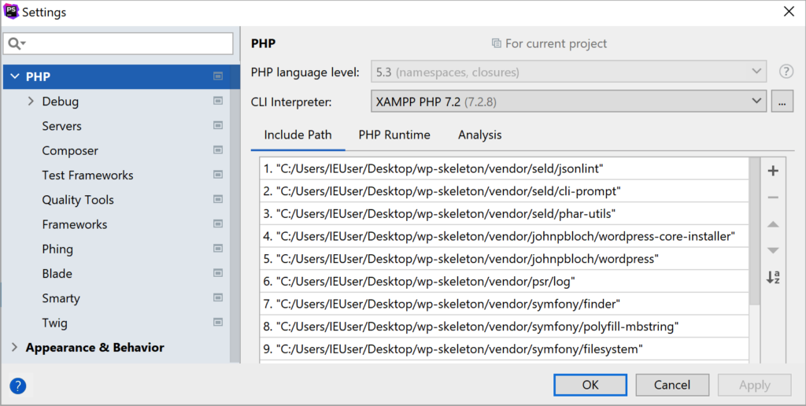Collapse the PHP settings node

pos(14,77)
